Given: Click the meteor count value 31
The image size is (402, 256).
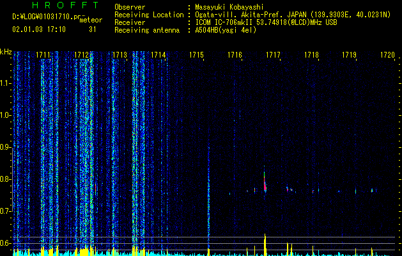Looking at the screenshot, I should pyautogui.click(x=93, y=29).
